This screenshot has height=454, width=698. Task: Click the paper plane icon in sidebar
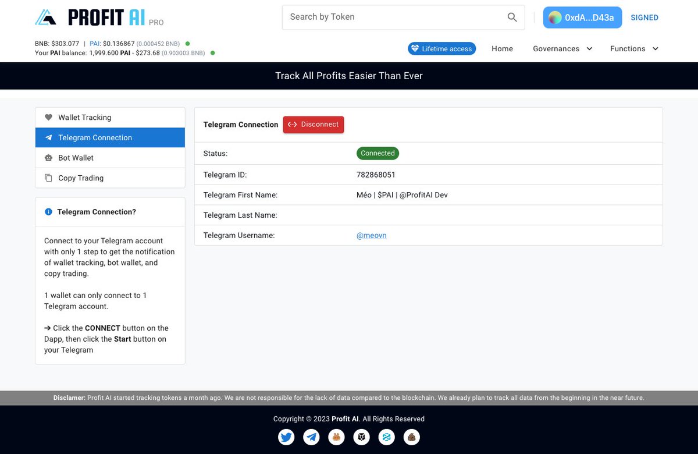[48, 137]
